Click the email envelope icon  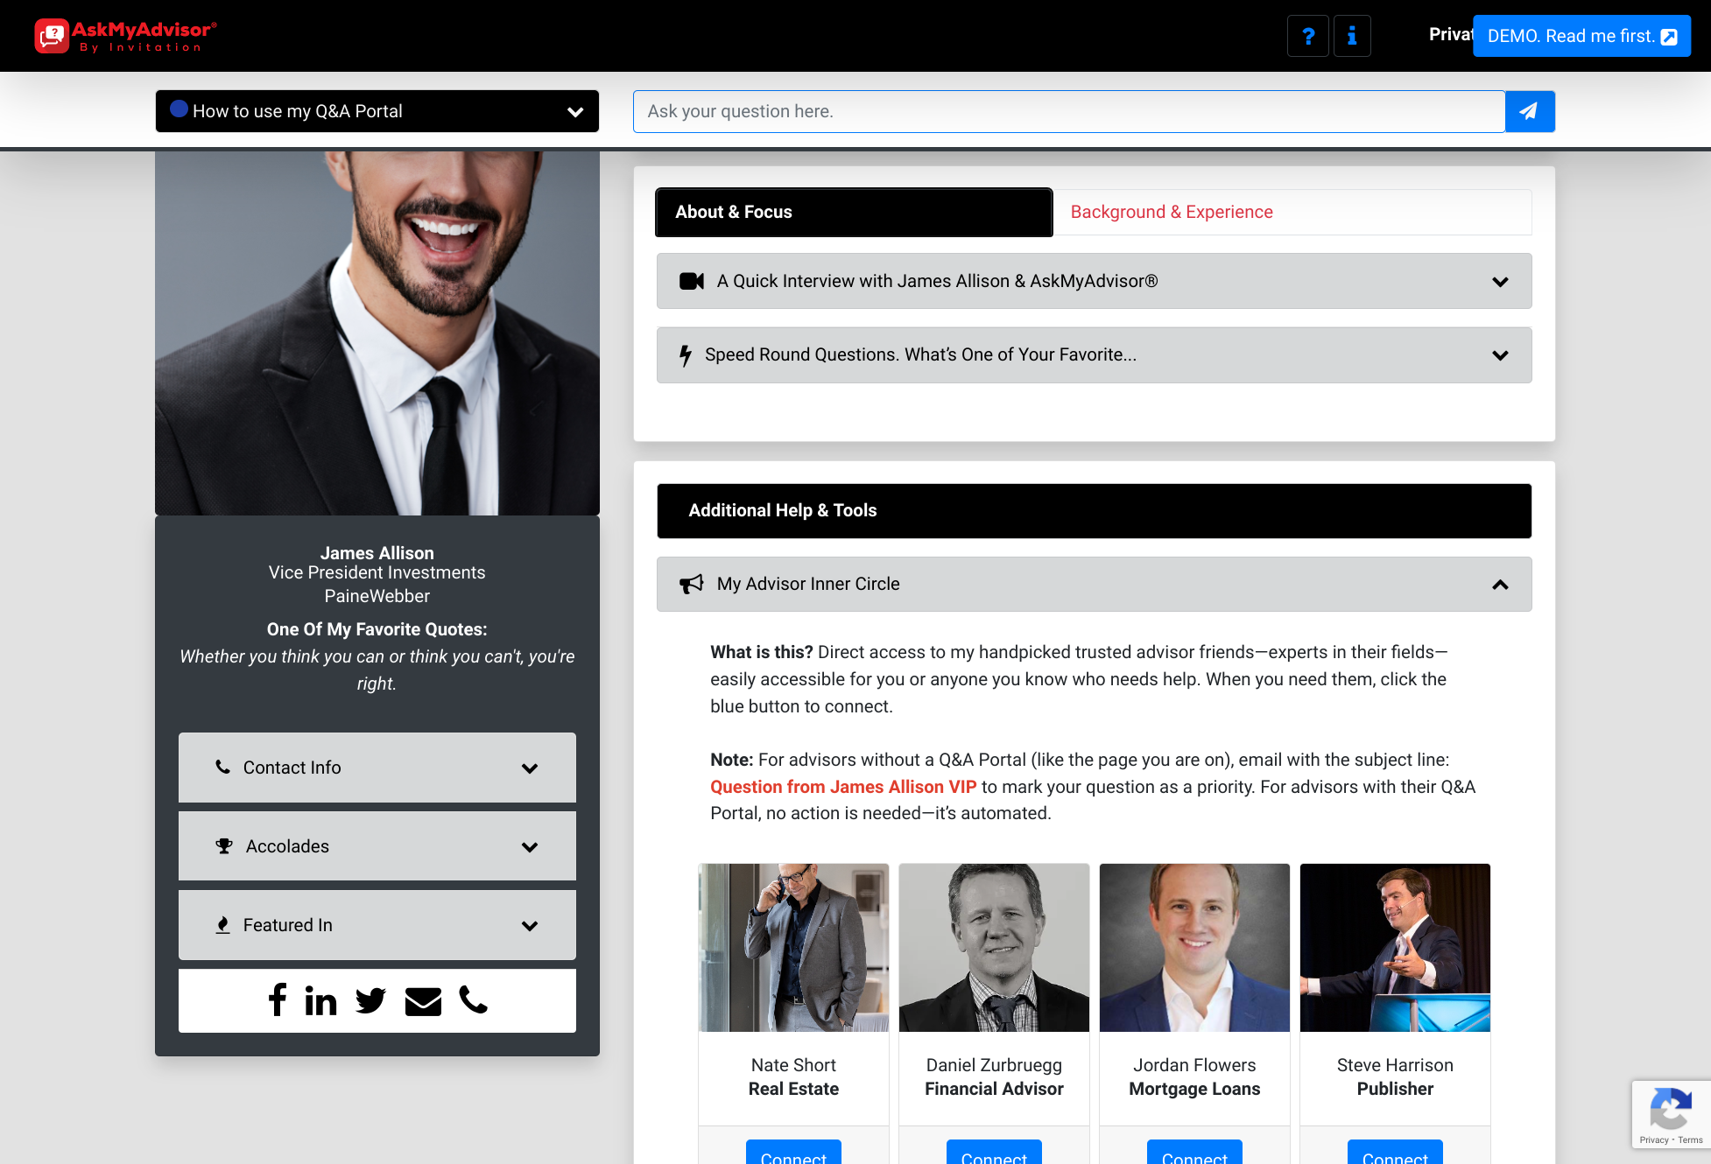click(x=423, y=1001)
